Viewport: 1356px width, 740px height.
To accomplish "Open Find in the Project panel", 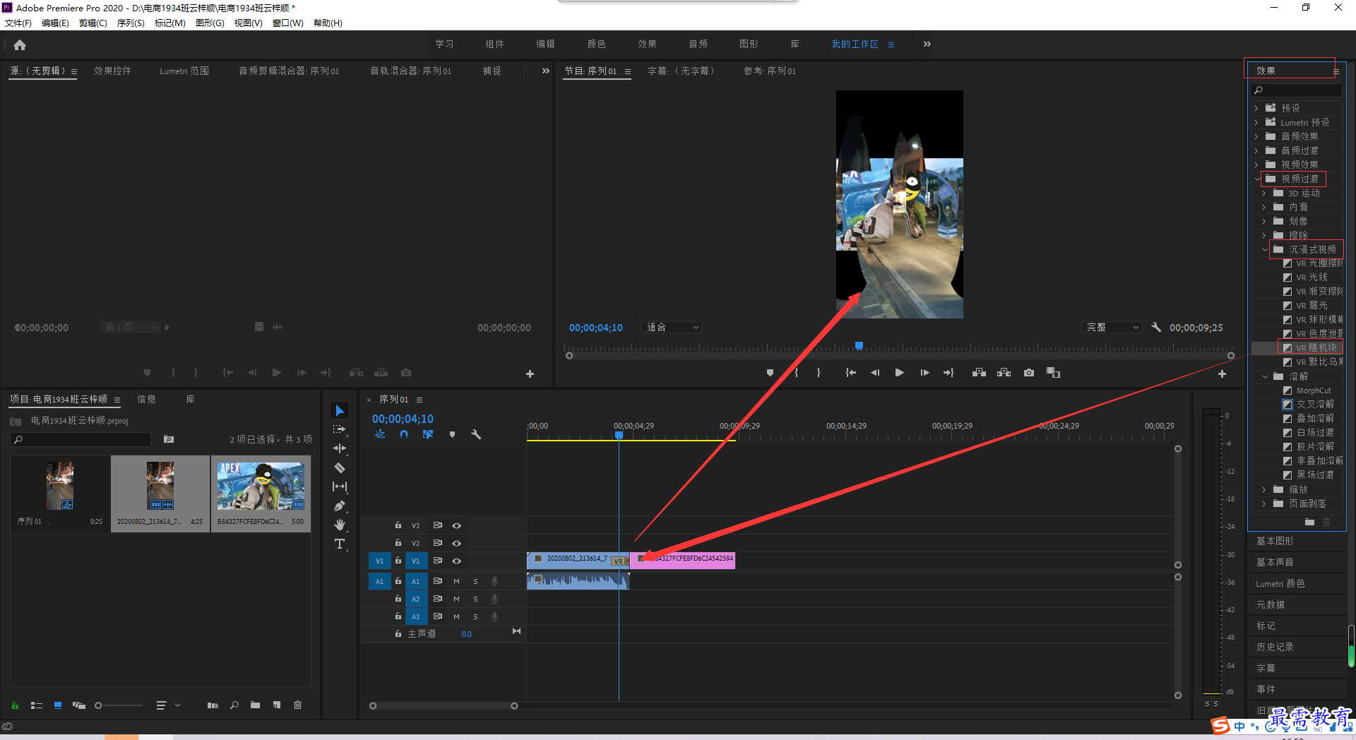I will (234, 705).
